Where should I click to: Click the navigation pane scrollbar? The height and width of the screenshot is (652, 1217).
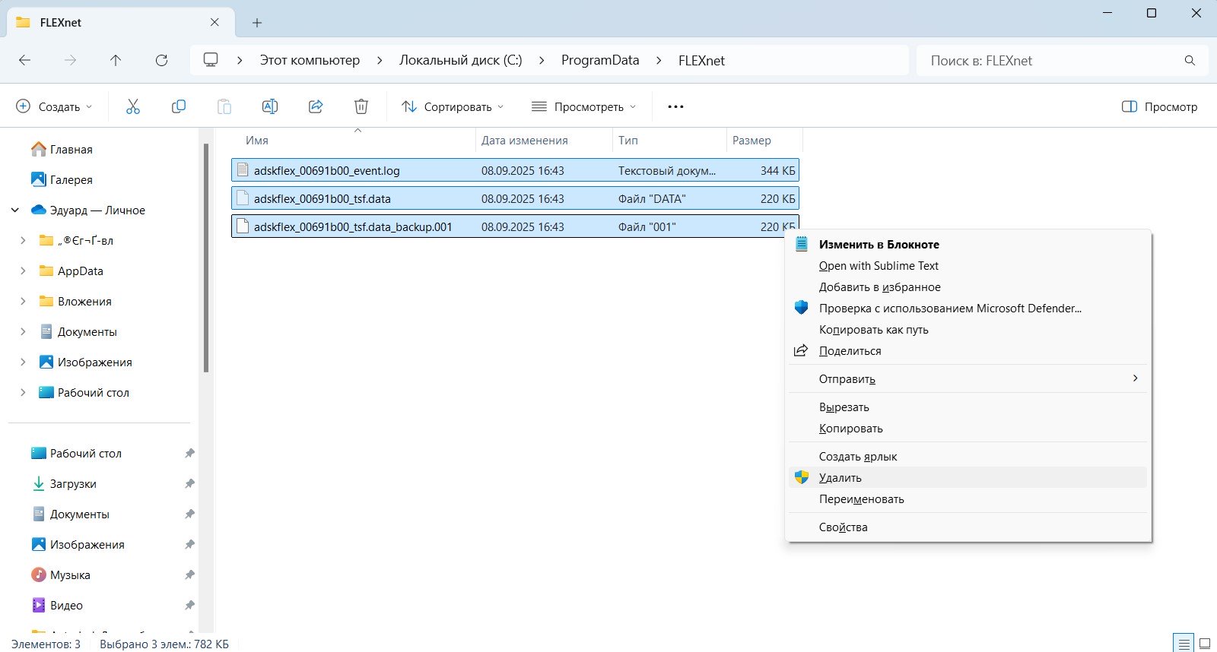pyautogui.click(x=206, y=258)
